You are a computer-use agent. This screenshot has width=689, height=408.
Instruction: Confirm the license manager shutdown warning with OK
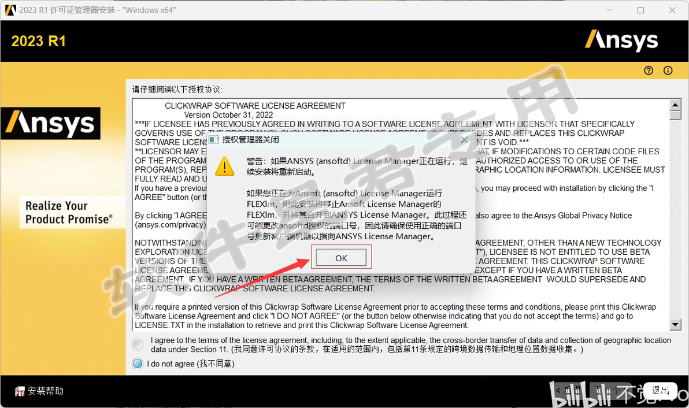click(x=341, y=258)
